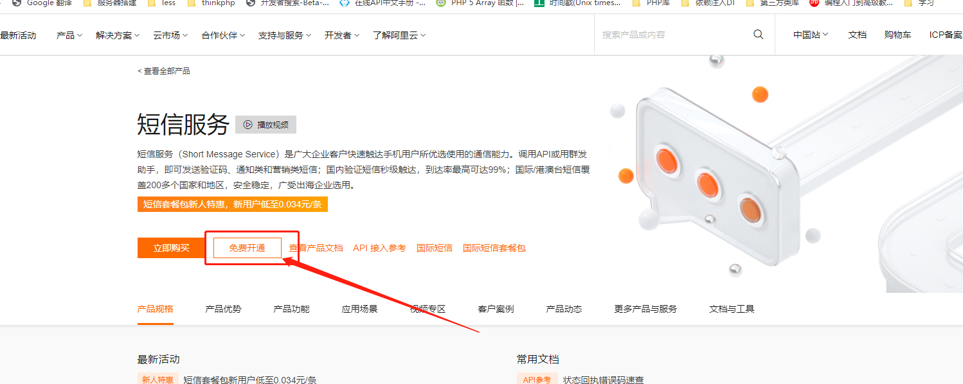The height and width of the screenshot is (384, 963).
Task: Open the 状态回执错误码速查 document
Action: 603,380
